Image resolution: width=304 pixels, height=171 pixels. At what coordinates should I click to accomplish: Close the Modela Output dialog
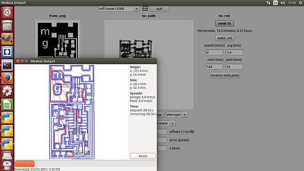pos(18,61)
